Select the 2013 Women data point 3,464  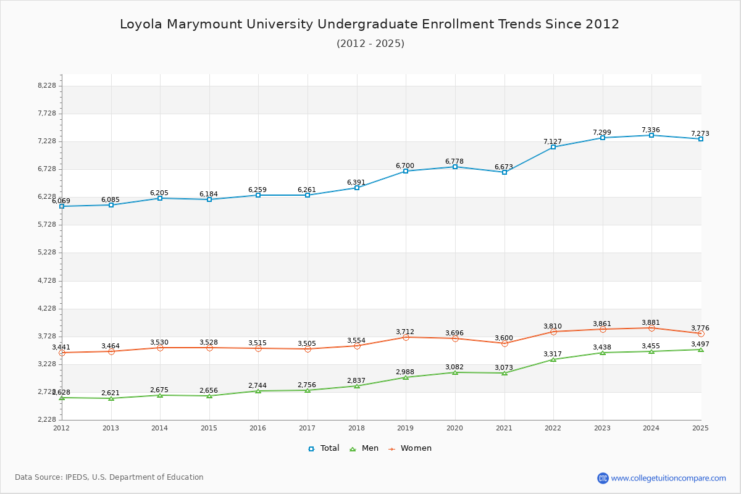tap(111, 351)
